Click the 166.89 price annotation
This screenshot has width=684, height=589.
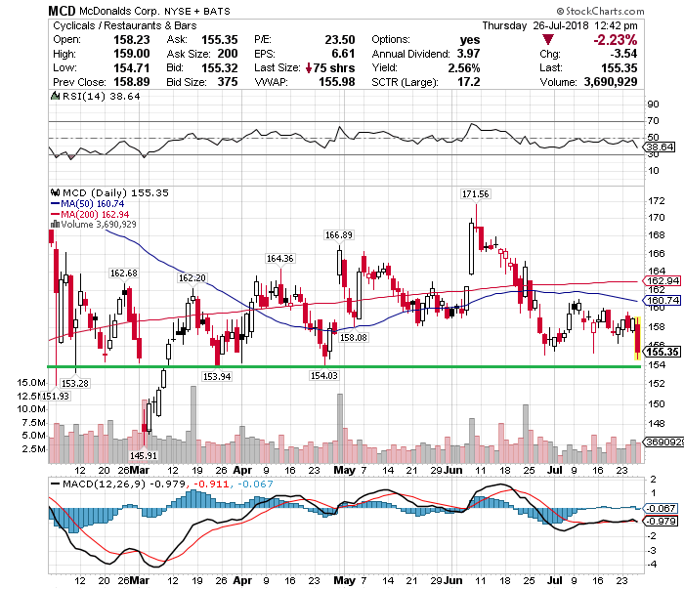(339, 235)
